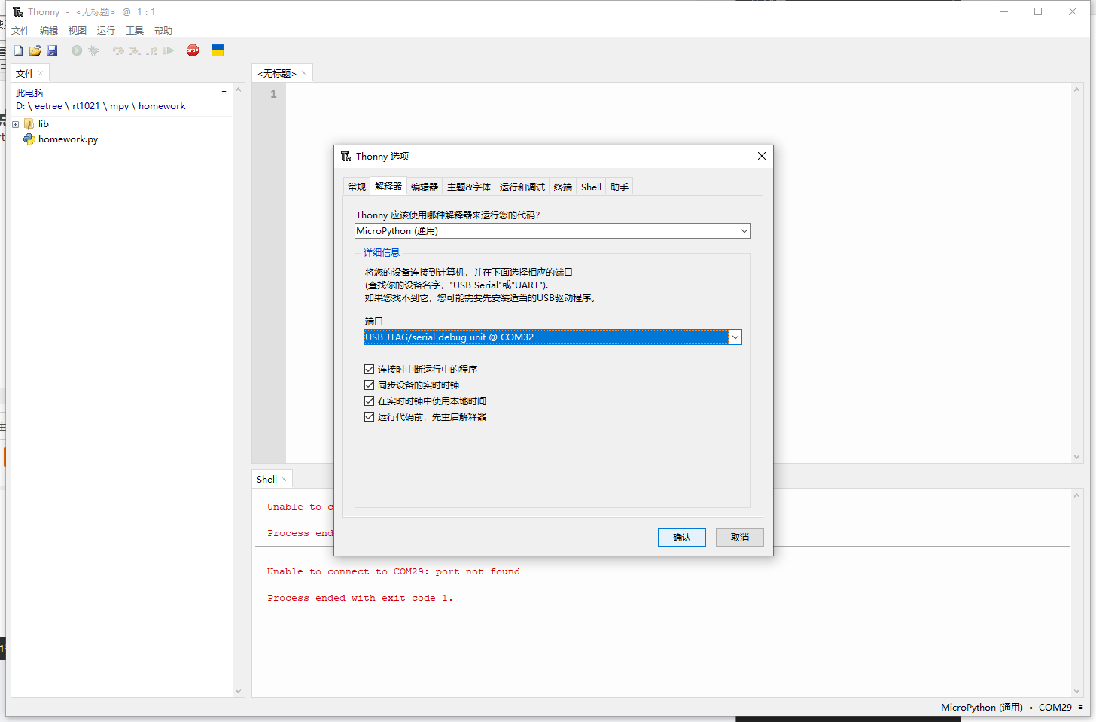1096x722 pixels.
Task: Click the New file toolbar icon
Action: [19, 50]
